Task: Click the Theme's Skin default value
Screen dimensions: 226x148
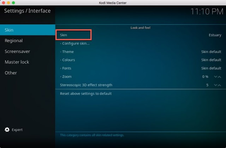Action: click(211, 52)
